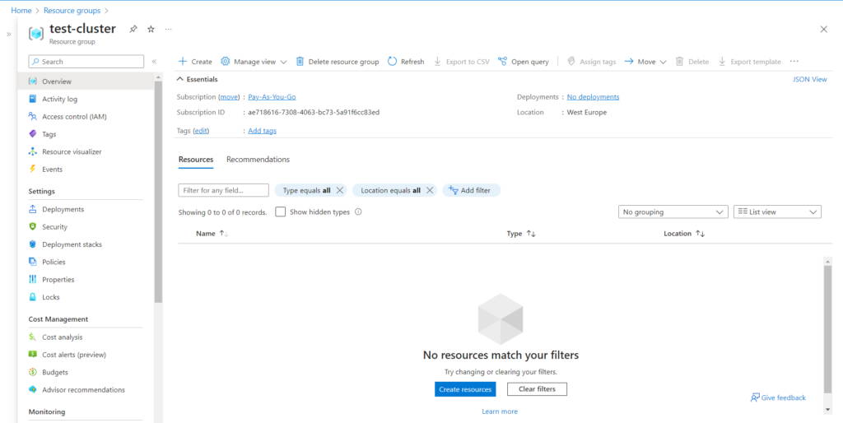Collapse the Essentials section
This screenshot has width=843, height=423.
(x=198, y=79)
